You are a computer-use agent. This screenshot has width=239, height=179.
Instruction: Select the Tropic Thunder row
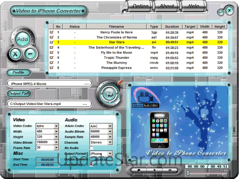click(x=138, y=58)
